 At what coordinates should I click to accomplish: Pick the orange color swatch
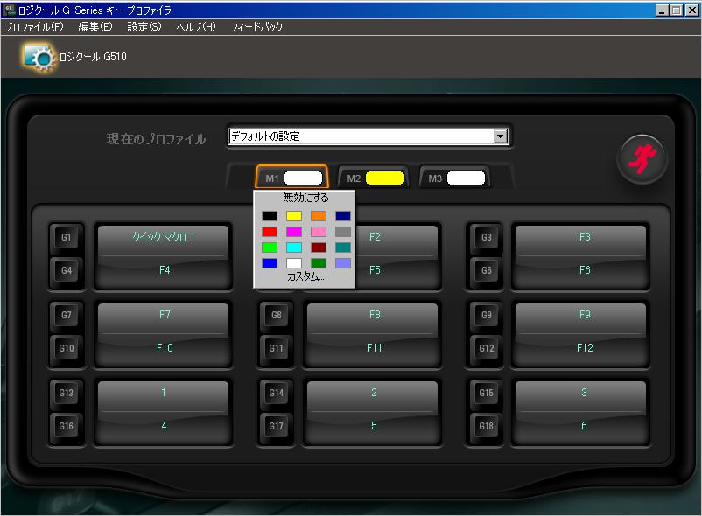click(319, 216)
